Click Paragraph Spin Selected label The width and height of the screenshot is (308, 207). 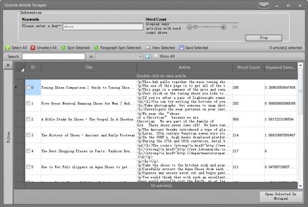(x=121, y=48)
